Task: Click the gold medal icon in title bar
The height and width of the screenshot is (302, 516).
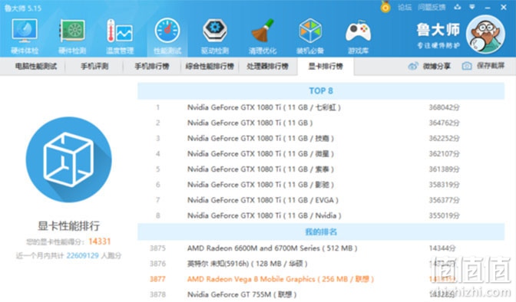Action: pos(385,7)
